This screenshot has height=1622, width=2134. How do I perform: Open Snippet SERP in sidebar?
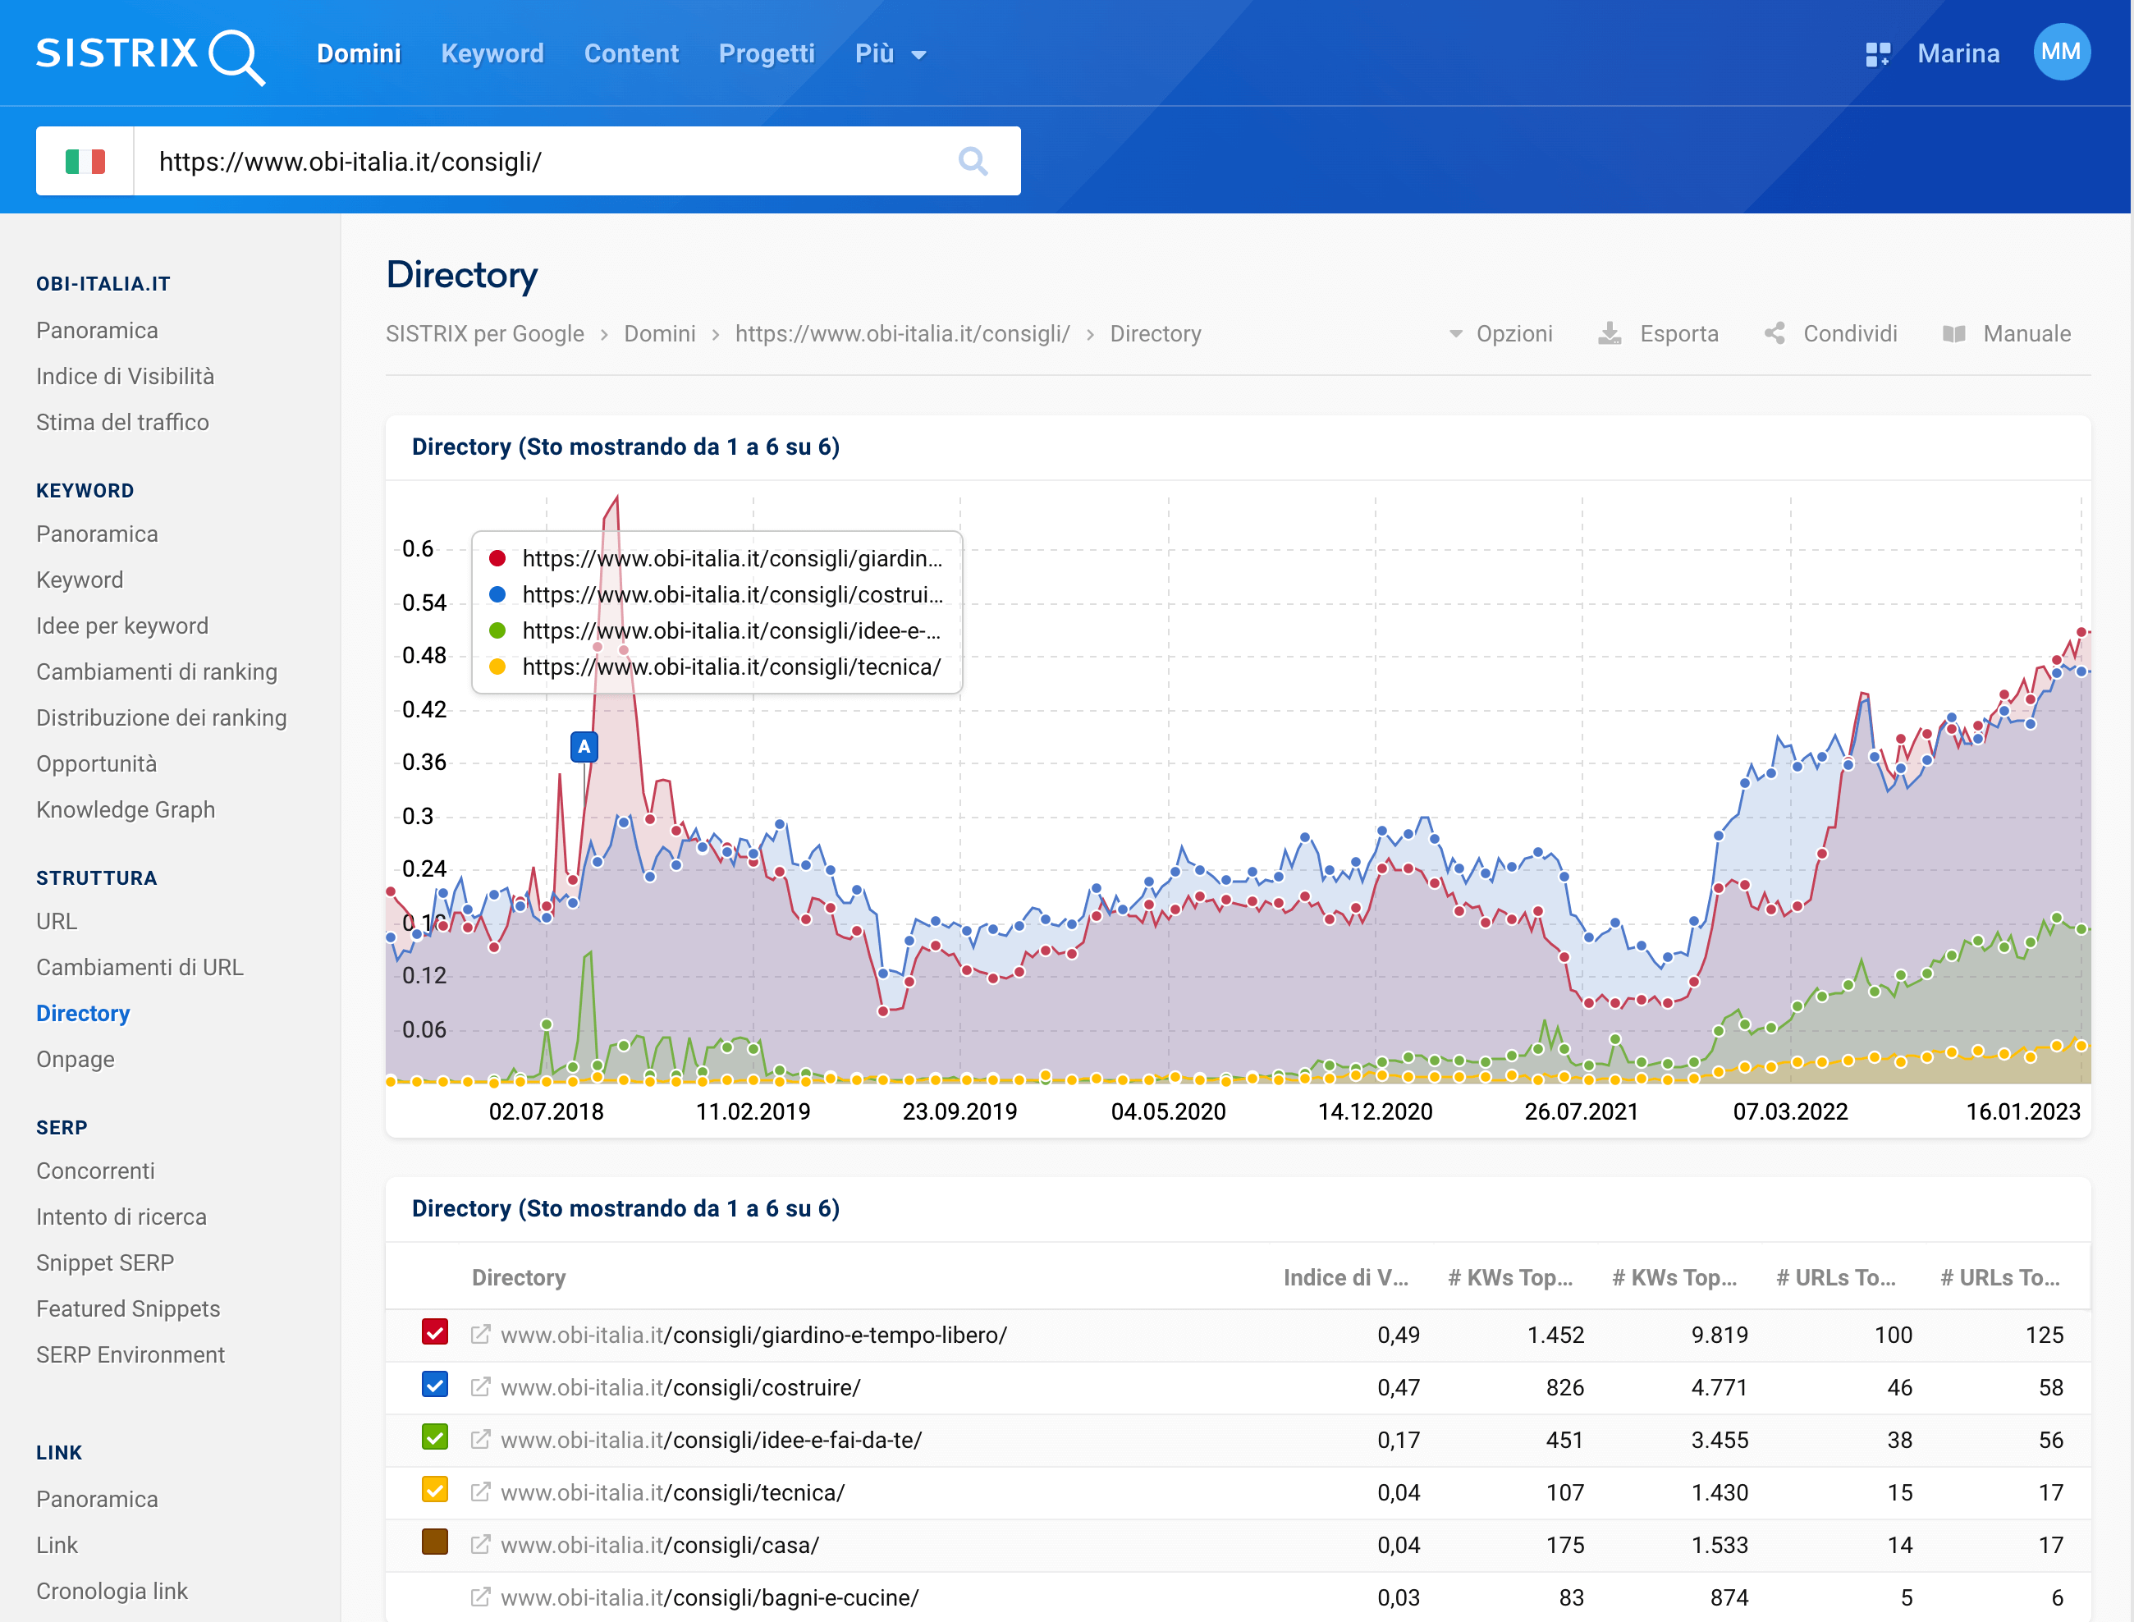point(105,1262)
